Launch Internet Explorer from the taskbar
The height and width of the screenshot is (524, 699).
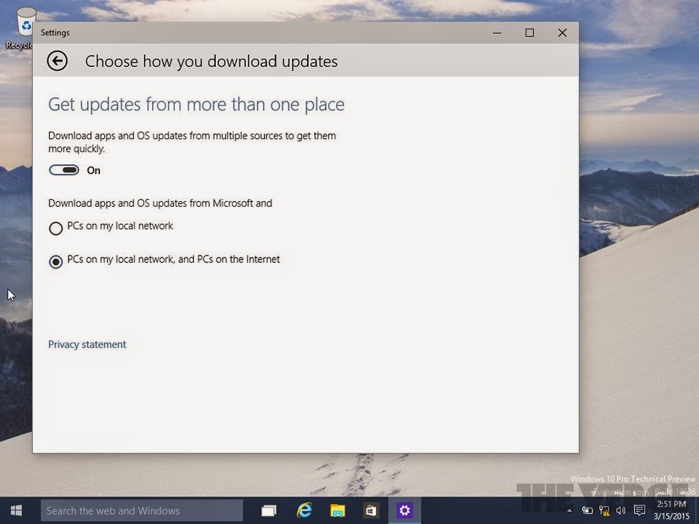coord(304,510)
